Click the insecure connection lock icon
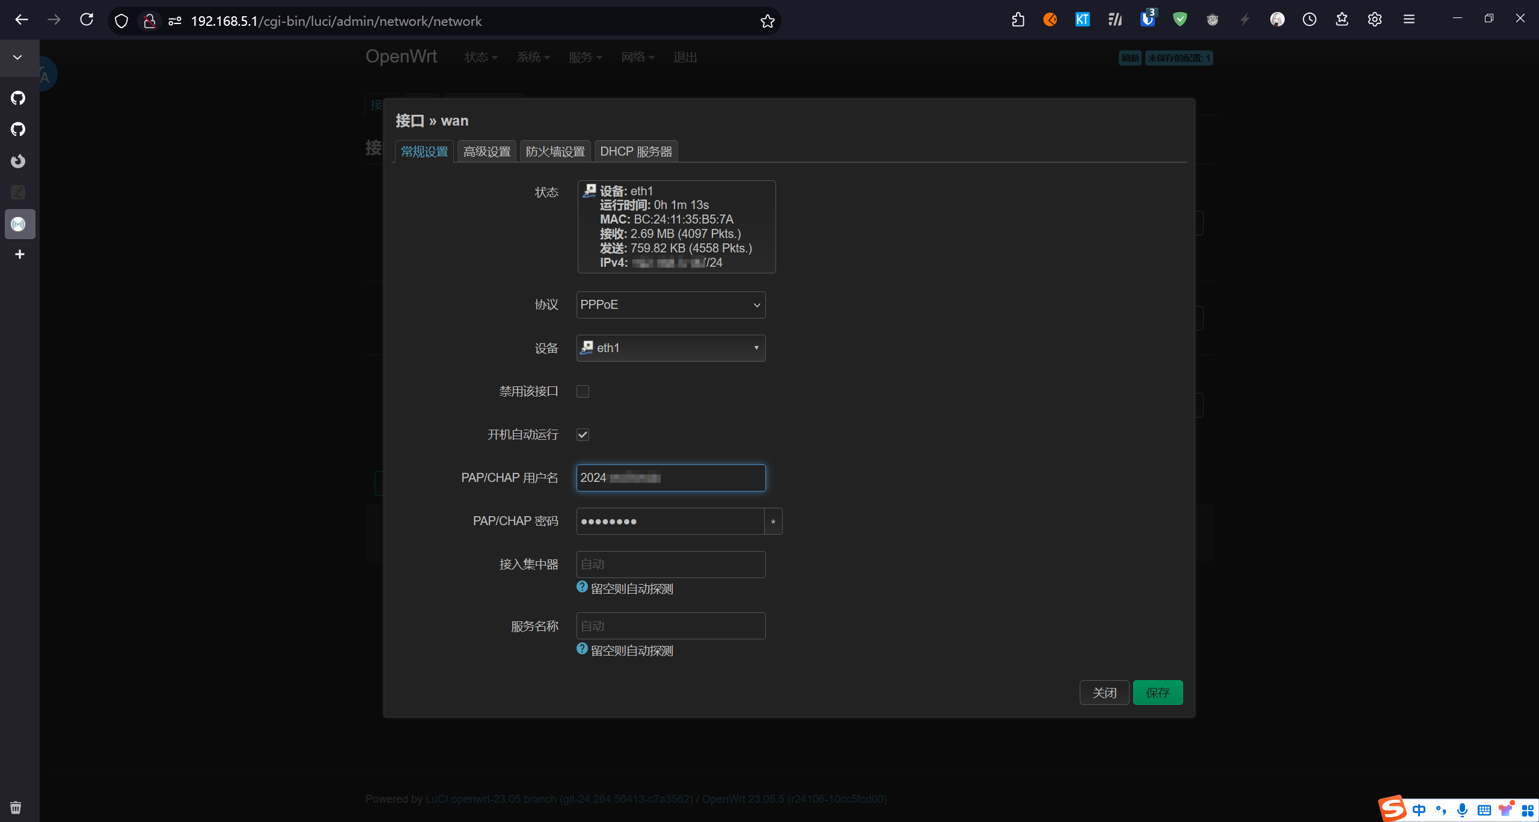 [x=150, y=21]
